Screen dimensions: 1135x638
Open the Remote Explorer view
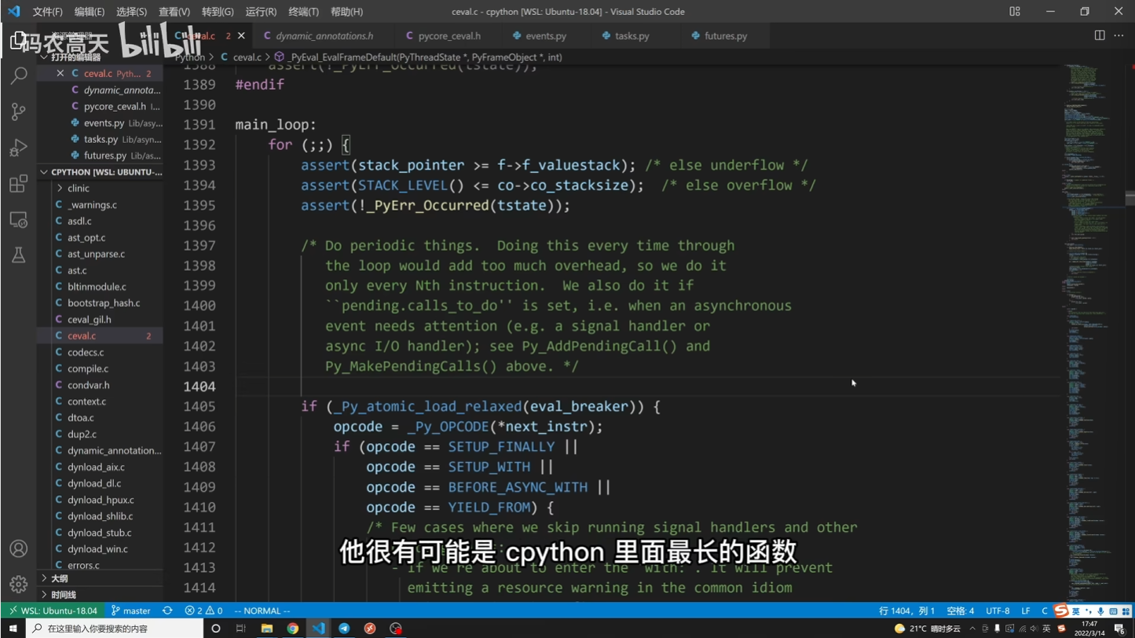18,220
